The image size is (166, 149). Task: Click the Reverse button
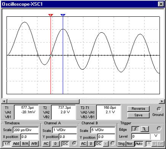[x=138, y=109]
